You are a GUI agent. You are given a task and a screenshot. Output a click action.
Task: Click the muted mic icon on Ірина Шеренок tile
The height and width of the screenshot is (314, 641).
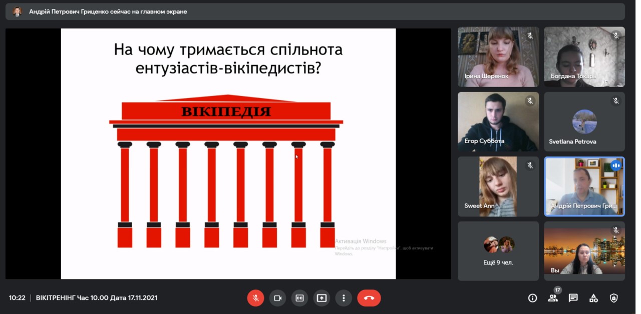[530, 36]
